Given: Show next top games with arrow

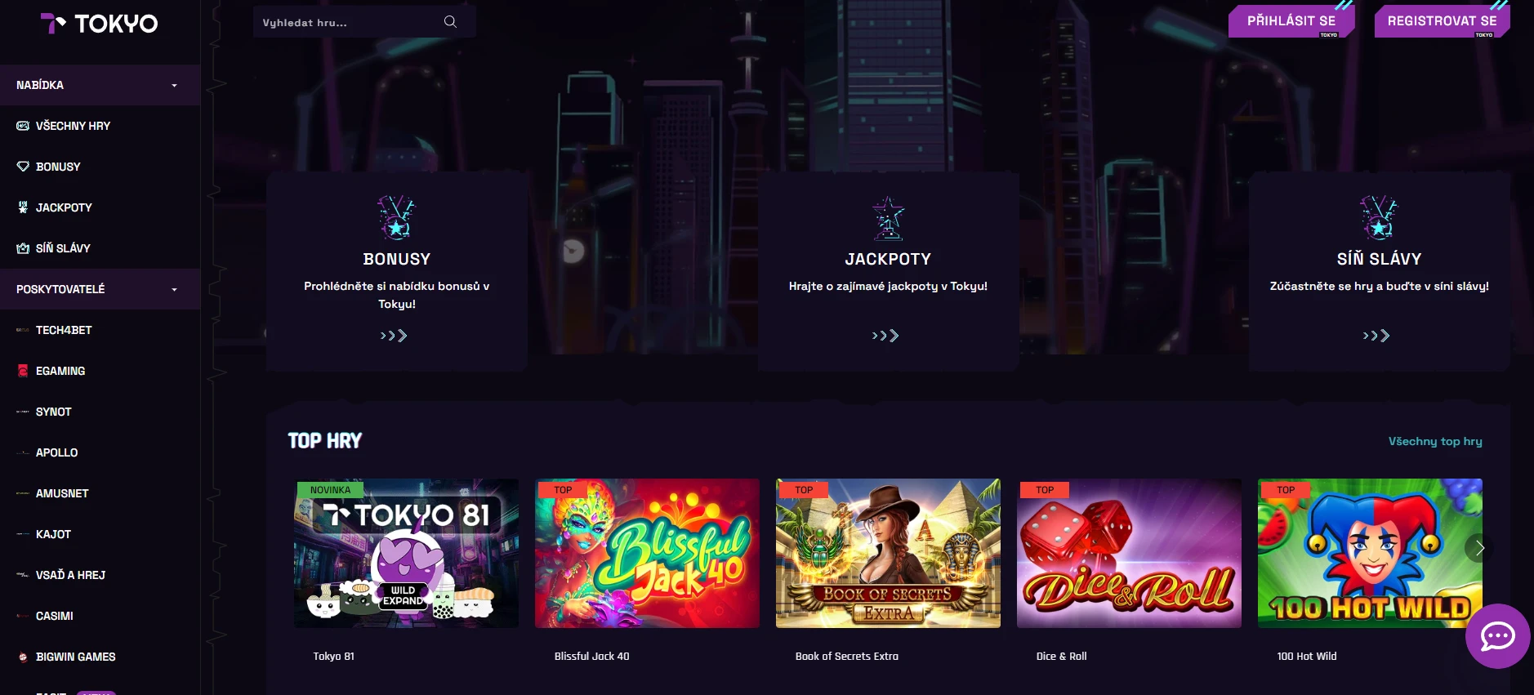Looking at the screenshot, I should click(1478, 548).
